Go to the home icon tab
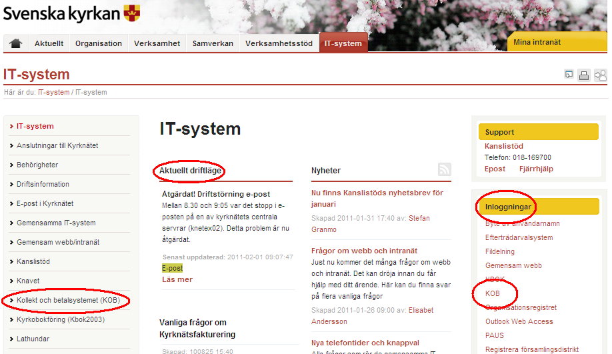 pos(16,43)
